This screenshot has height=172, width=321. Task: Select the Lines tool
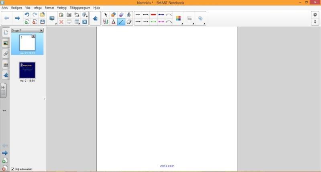point(121,22)
